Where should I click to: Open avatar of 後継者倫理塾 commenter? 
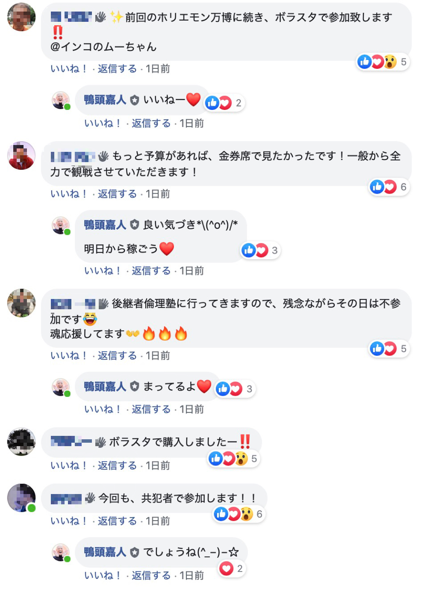tap(21, 303)
